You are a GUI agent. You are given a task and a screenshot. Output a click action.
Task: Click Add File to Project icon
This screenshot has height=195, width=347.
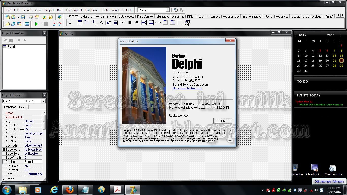(44, 17)
